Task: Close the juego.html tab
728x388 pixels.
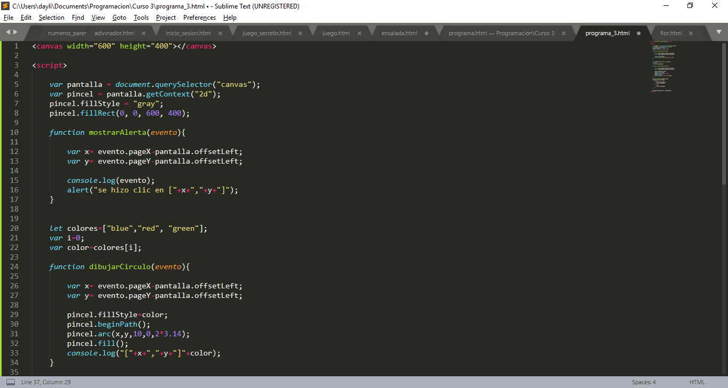Action: [x=359, y=33]
